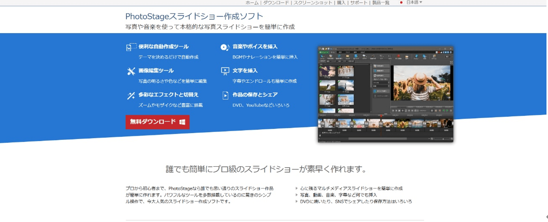The image size is (548, 222).
Task: Select the 文字を挿入 heading
Action: coord(245,71)
